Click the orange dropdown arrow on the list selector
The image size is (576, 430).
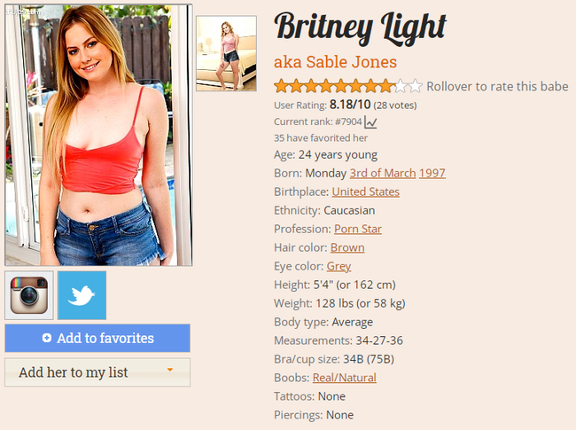(170, 370)
